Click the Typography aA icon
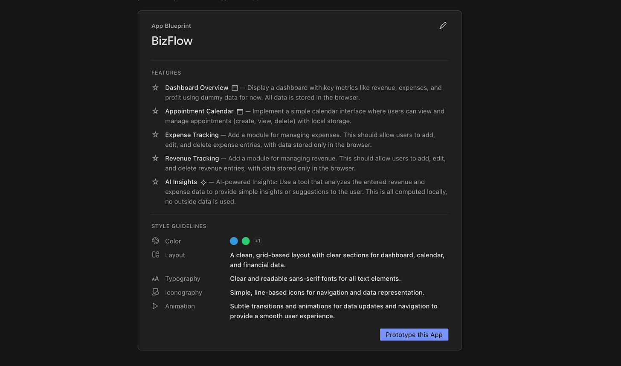Image resolution: width=621 pixels, height=366 pixels. coord(155,279)
